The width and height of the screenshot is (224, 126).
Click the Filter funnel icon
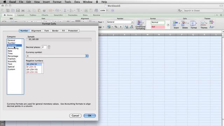click(x=78, y=10)
